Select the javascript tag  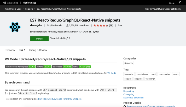coord(129,74)
